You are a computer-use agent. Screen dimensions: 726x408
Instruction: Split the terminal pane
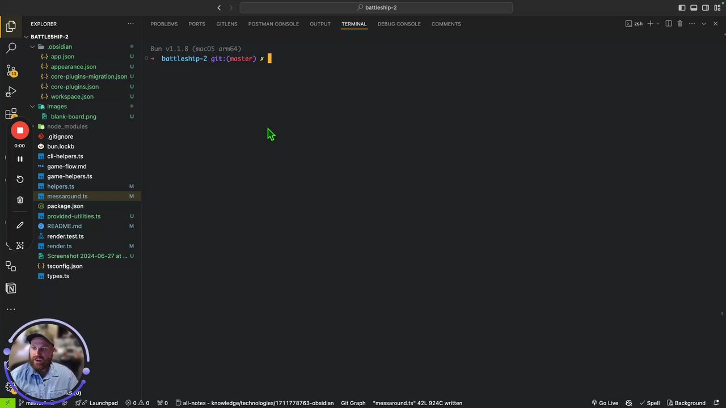[x=668, y=24]
